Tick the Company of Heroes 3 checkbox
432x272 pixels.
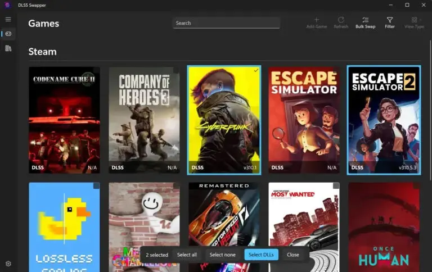[176, 70]
